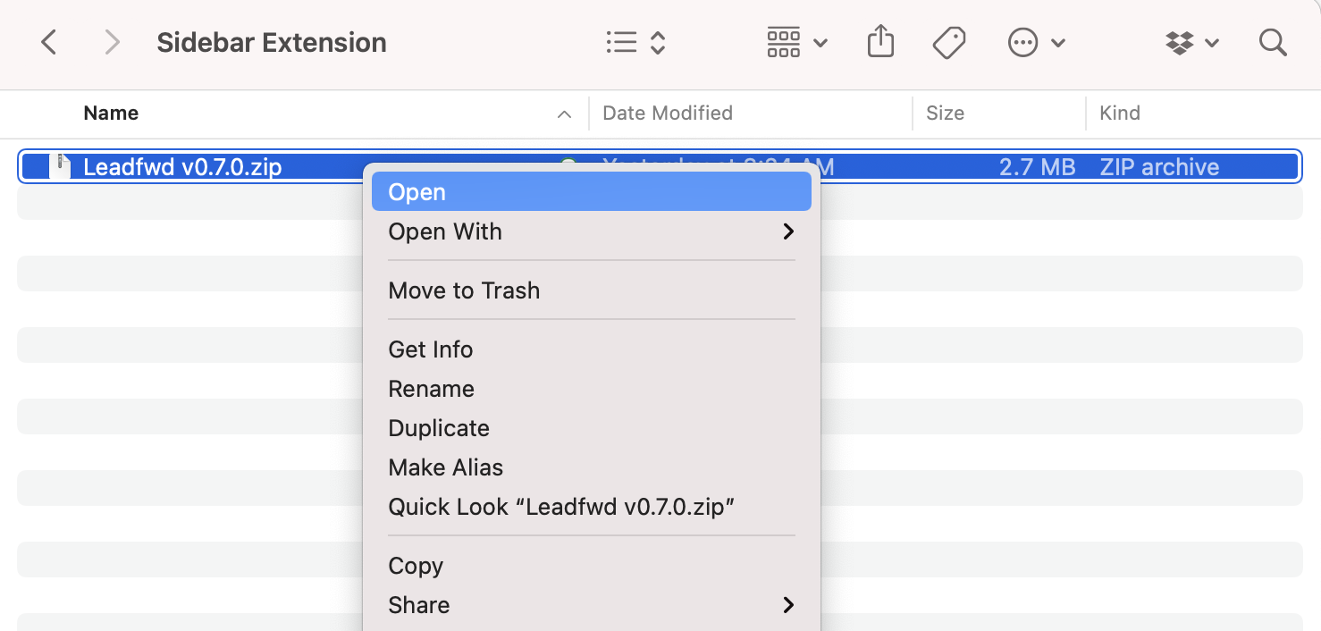Expand the Share submenu

592,605
